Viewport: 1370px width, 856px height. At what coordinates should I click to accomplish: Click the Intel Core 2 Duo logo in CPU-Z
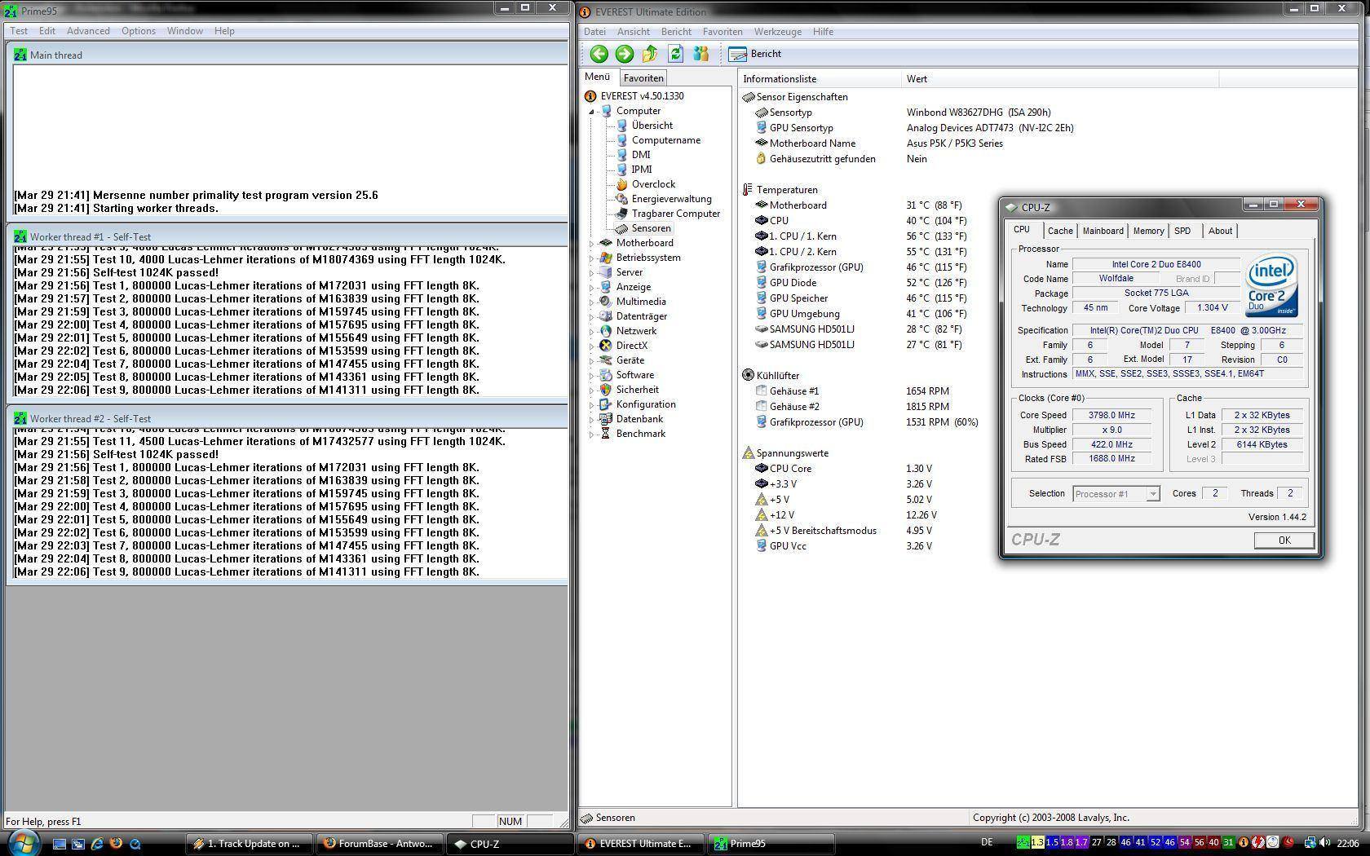[1271, 287]
